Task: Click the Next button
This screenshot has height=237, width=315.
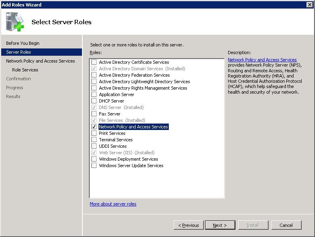Action: coord(220,225)
